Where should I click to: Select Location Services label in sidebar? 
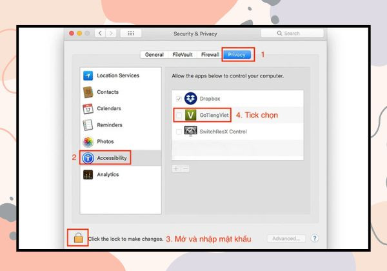pyautogui.click(x=118, y=75)
